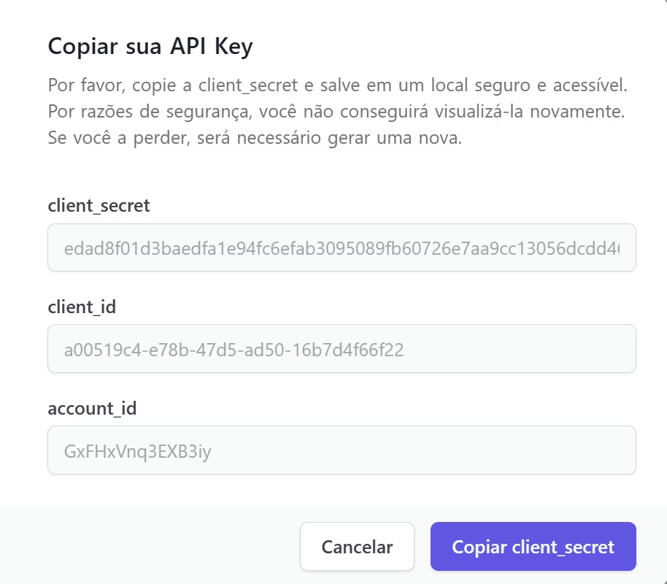Click the client_secret field label
The height and width of the screenshot is (584, 667).
tap(98, 206)
